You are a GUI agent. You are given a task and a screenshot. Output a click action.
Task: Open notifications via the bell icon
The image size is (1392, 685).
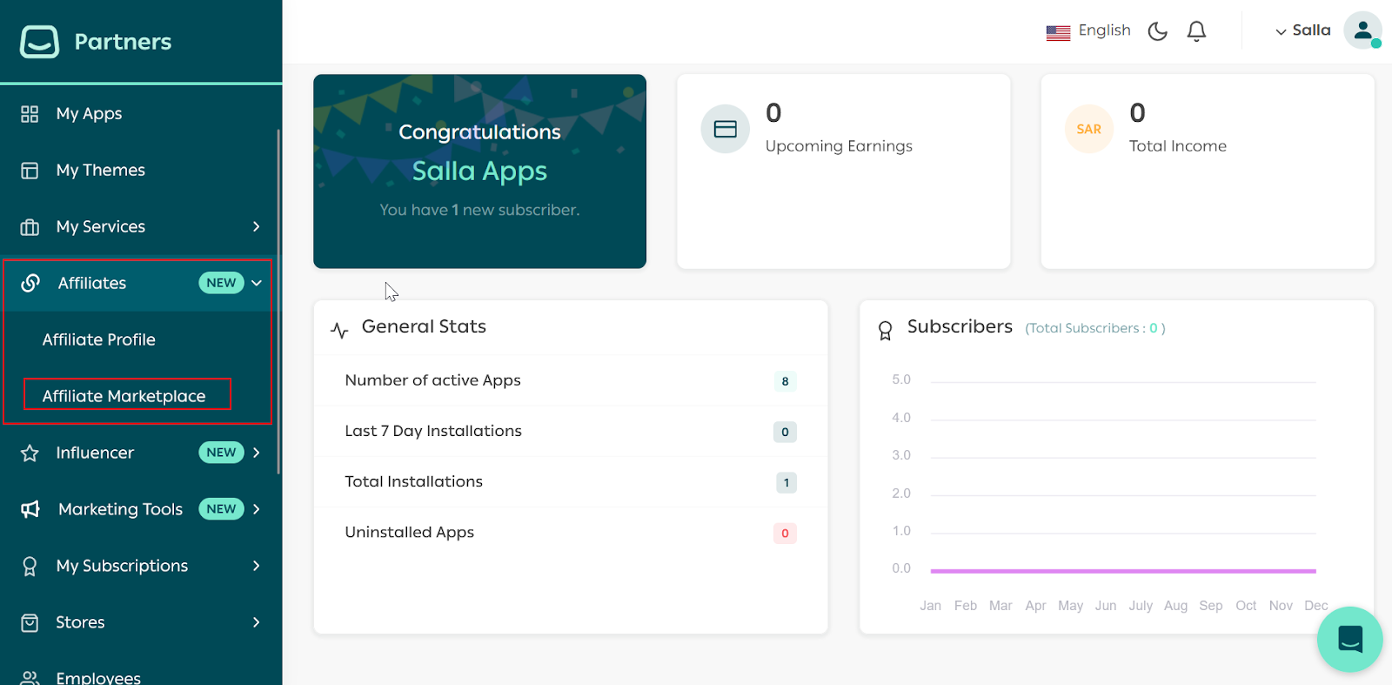coord(1196,31)
